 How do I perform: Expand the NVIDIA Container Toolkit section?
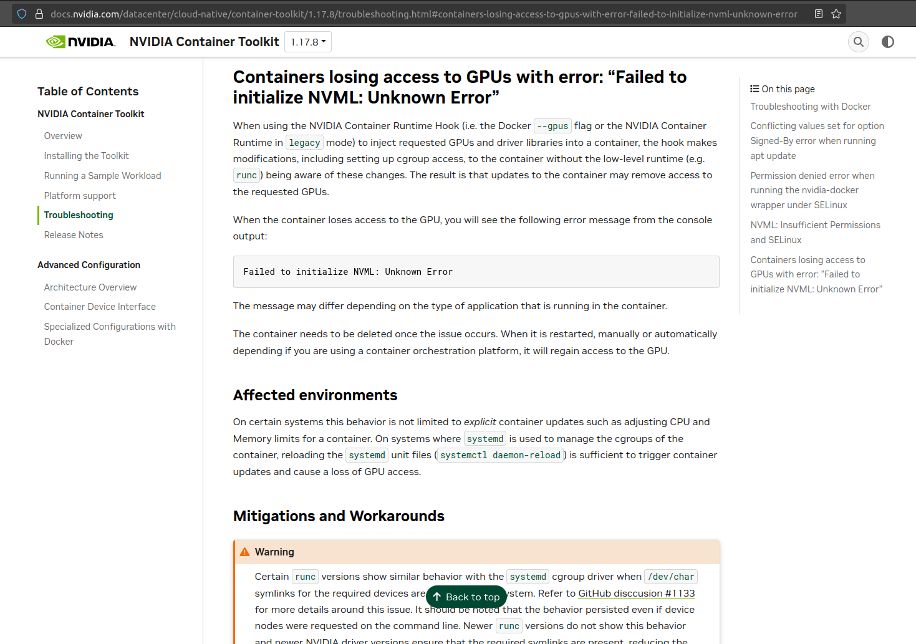90,113
